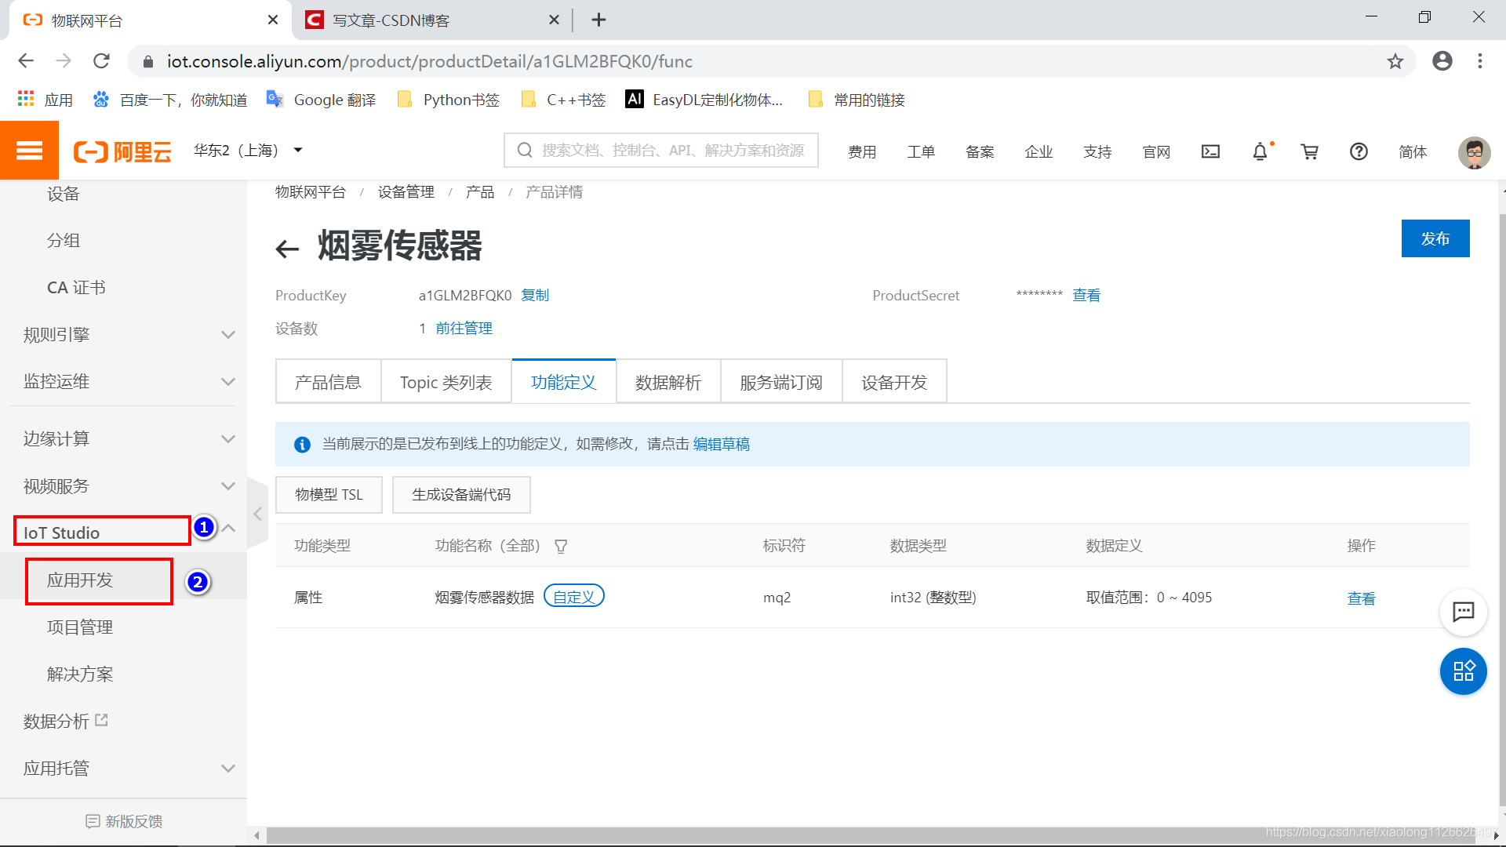Open the hamburger navigation menu
1506x847 pixels.
29,151
